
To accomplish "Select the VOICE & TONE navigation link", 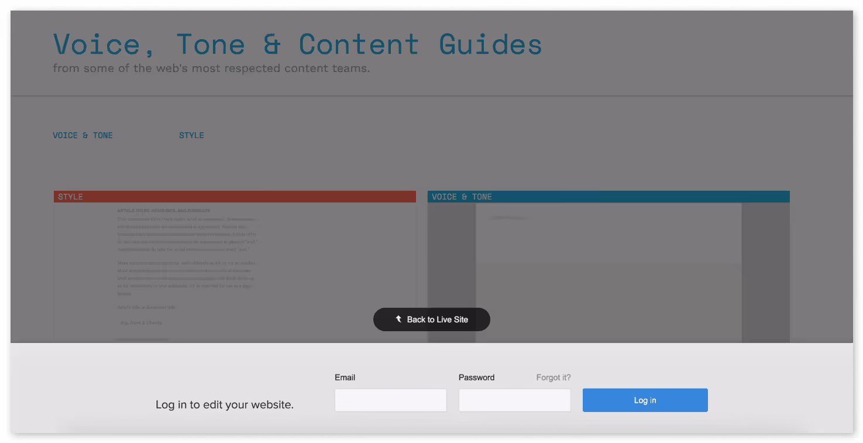I will point(83,135).
